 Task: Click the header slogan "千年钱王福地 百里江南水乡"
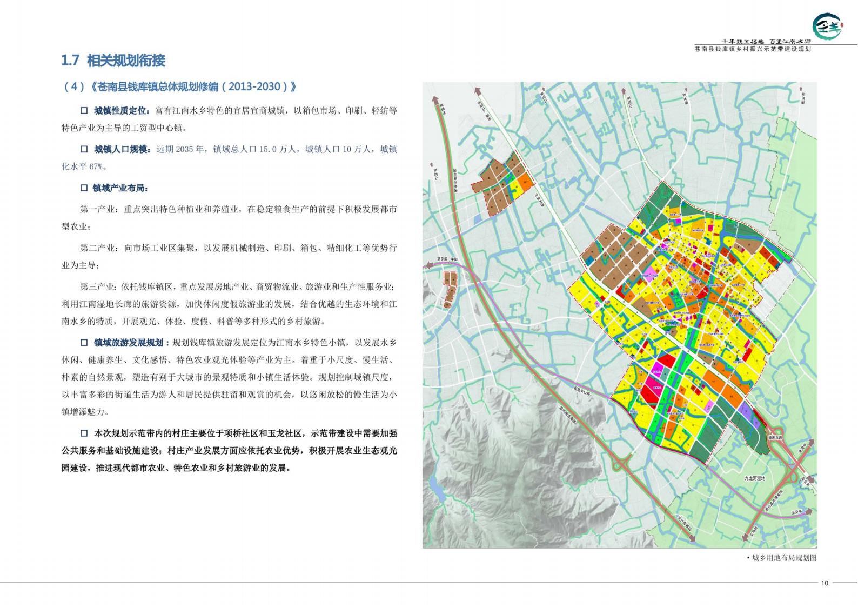(767, 42)
